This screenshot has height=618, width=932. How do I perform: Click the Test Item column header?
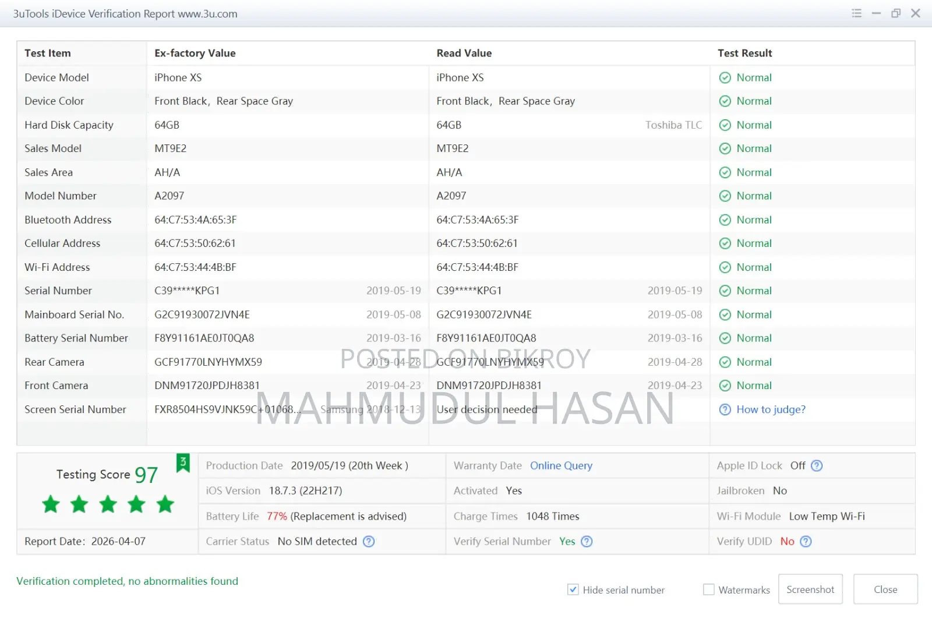click(48, 53)
